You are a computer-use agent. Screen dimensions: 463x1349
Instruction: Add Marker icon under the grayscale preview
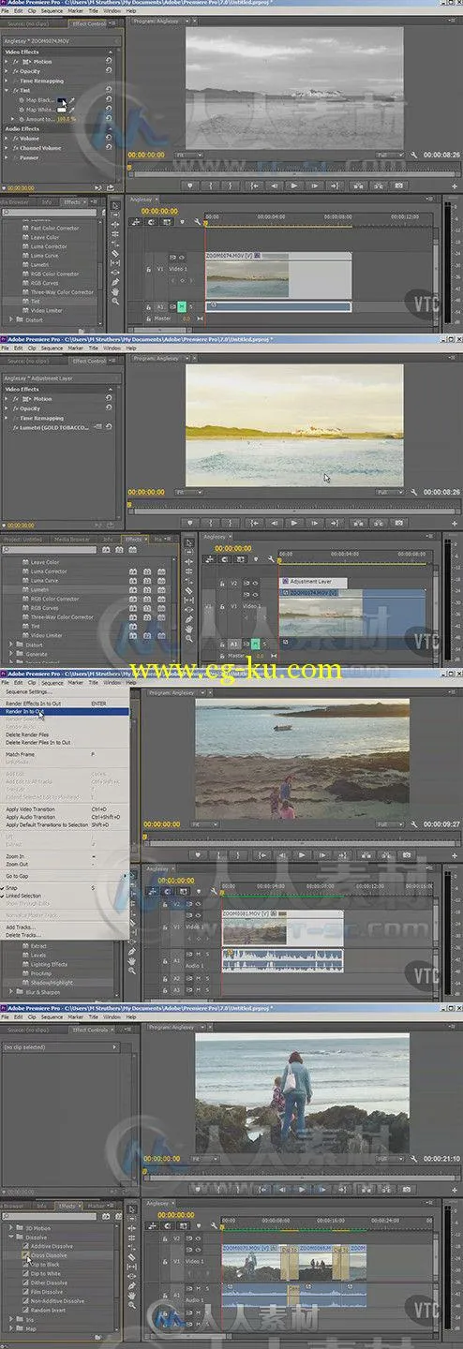pyautogui.click(x=190, y=185)
